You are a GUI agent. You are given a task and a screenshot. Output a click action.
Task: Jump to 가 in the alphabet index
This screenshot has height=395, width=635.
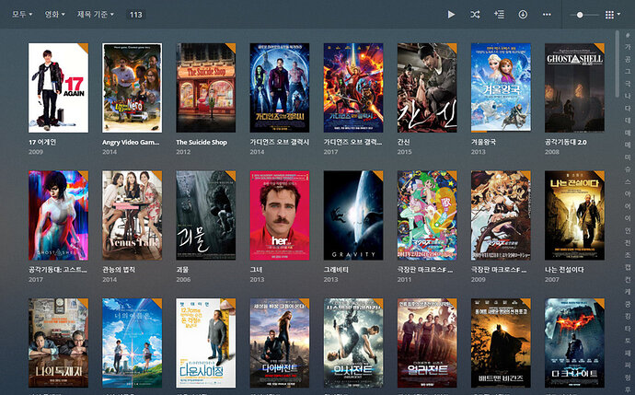click(x=628, y=47)
